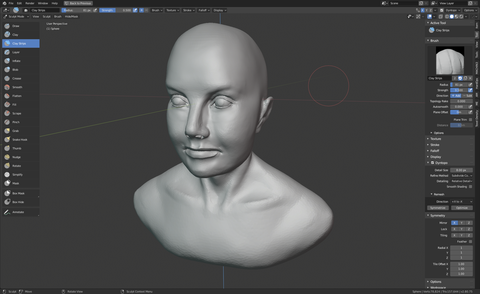Enable the Smooth Shading checkbox
Screen dimensions: 480x294
pyautogui.click(x=470, y=187)
